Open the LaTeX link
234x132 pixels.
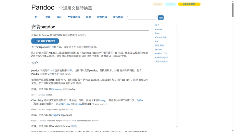[x=78, y=104]
